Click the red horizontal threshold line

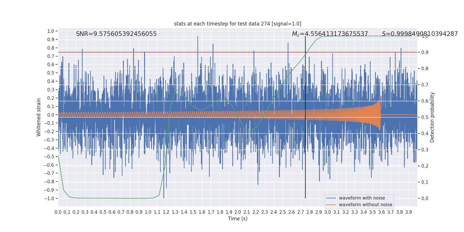pyautogui.click(x=238, y=52)
